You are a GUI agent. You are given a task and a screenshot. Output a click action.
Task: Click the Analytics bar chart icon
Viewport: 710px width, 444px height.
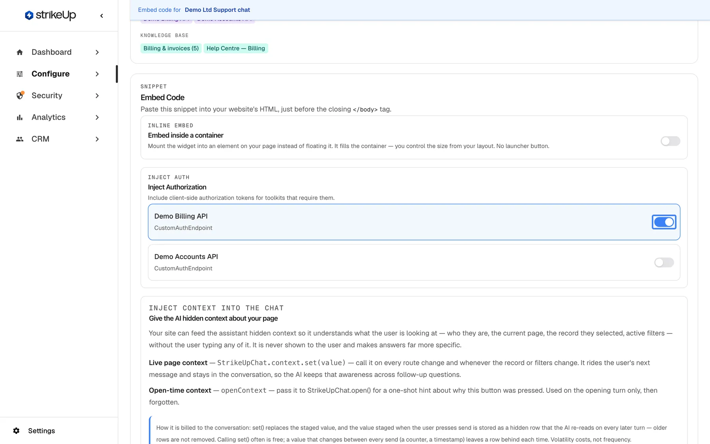tap(20, 117)
